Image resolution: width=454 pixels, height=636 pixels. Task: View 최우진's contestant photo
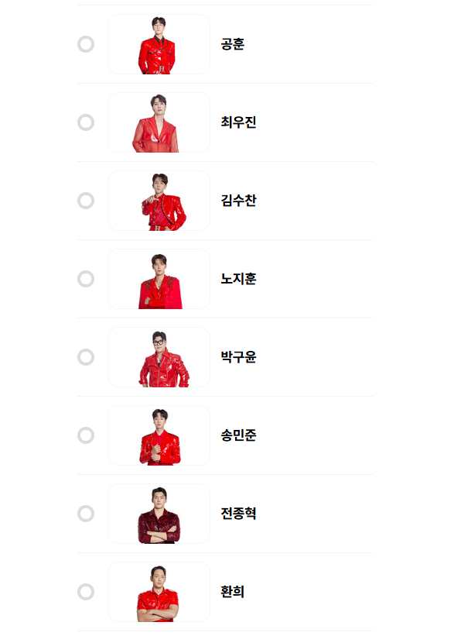click(x=159, y=122)
